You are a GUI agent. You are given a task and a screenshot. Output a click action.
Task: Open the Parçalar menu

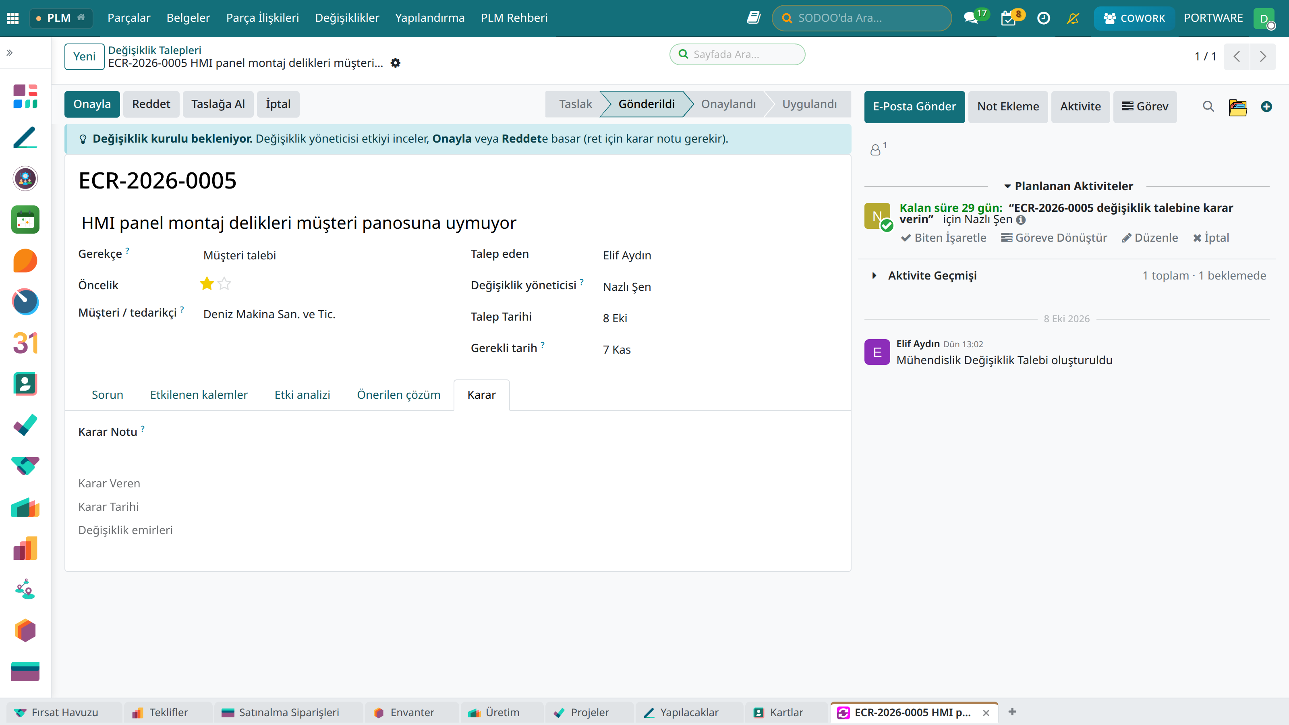(x=128, y=18)
